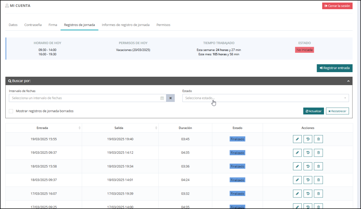Open the Contraseña tab
Screen dimensions: 361x209
tap(33, 25)
